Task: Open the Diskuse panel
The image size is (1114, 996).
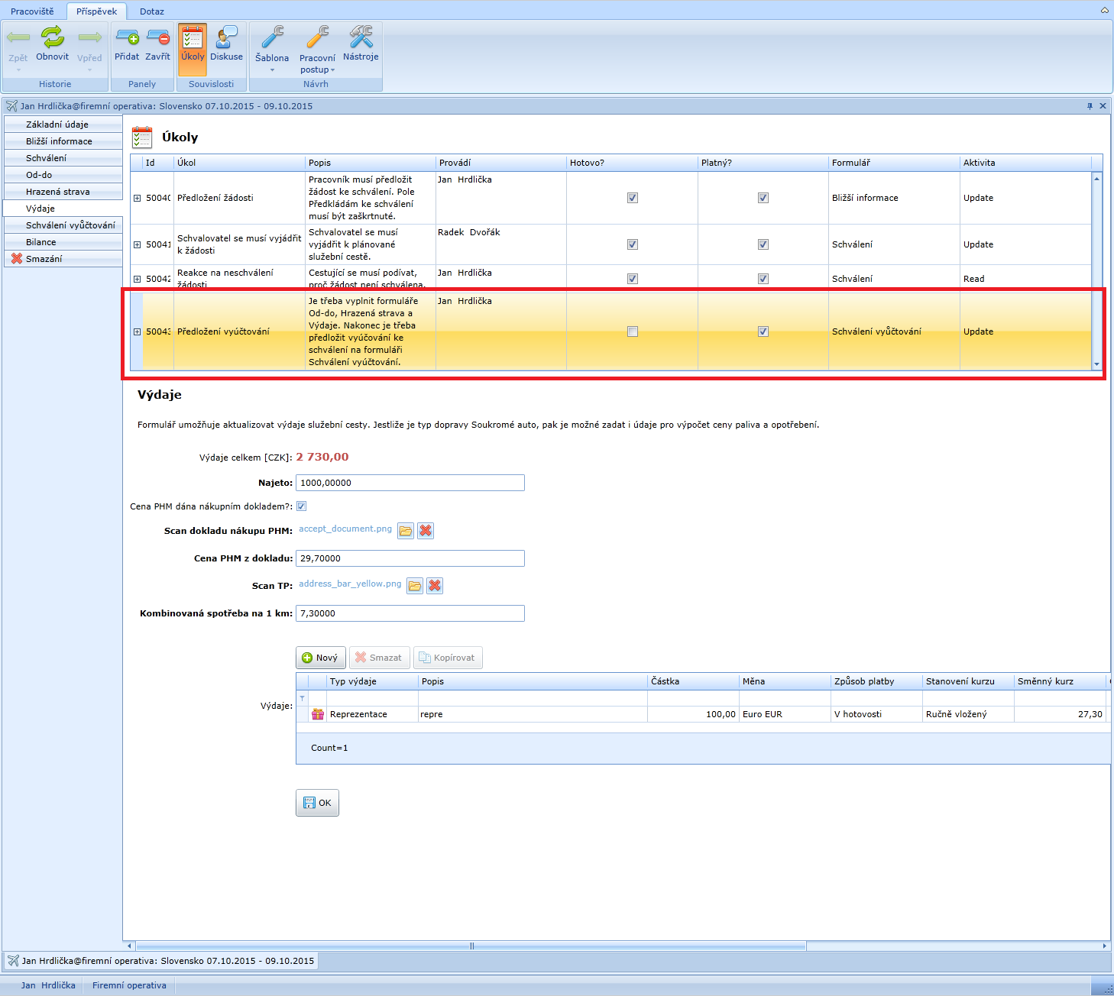Action: click(x=226, y=44)
